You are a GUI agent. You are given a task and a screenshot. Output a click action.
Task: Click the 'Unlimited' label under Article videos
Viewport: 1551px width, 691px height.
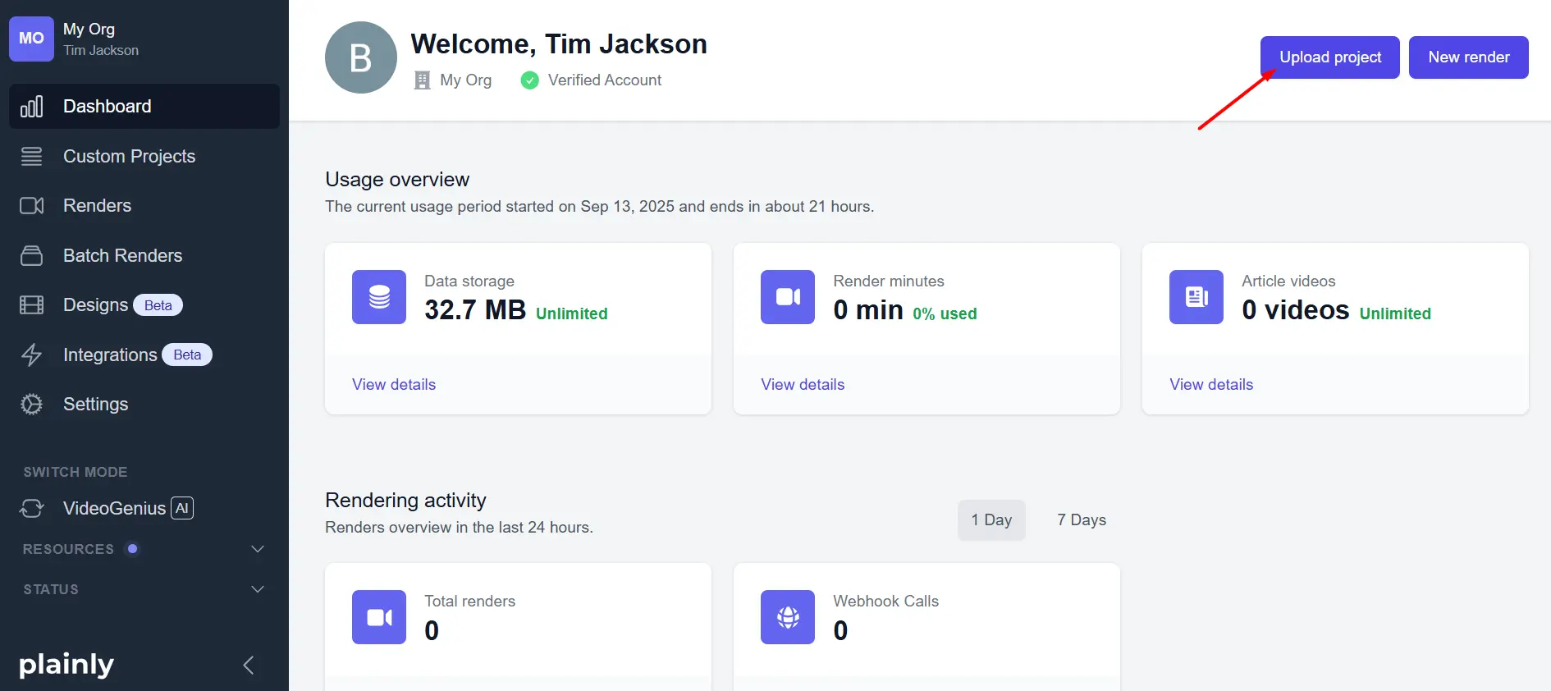[1395, 314]
